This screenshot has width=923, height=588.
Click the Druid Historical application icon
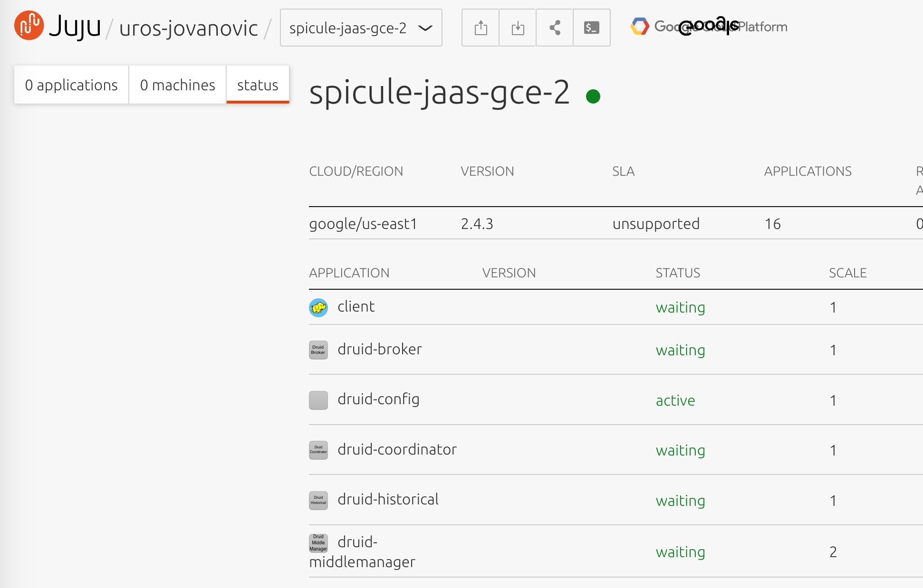tap(318, 500)
